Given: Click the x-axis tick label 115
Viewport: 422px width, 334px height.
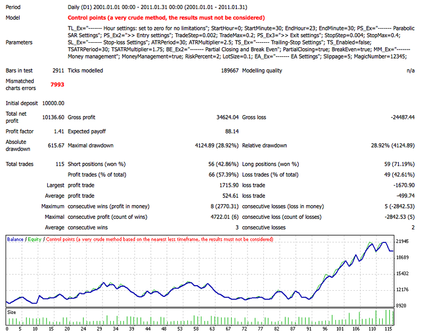Looking at the screenshot, I should pyautogui.click(x=388, y=328).
